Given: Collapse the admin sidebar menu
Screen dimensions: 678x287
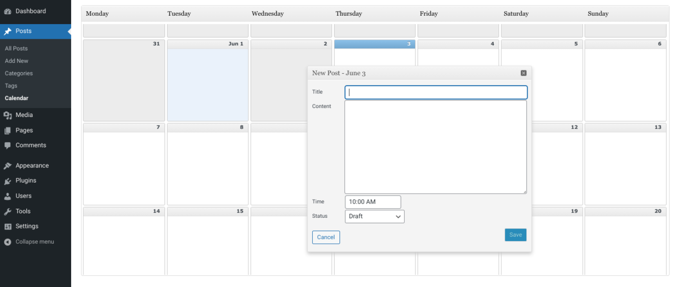Looking at the screenshot, I should coord(30,242).
